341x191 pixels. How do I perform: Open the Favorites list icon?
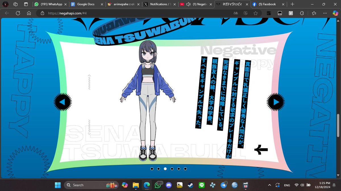[x=314, y=13]
